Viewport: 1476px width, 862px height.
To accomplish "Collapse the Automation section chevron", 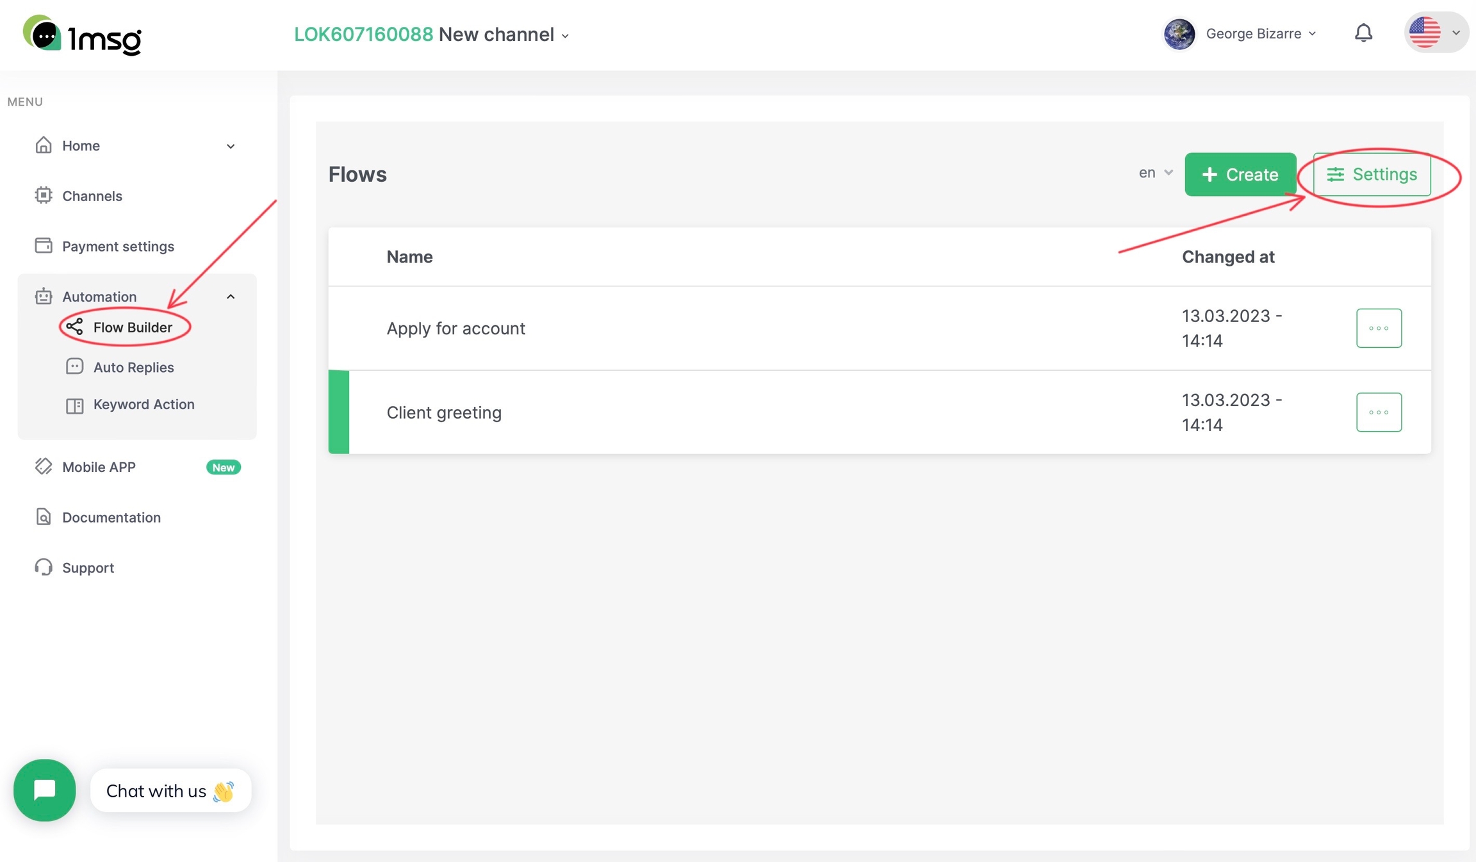I will coord(231,297).
